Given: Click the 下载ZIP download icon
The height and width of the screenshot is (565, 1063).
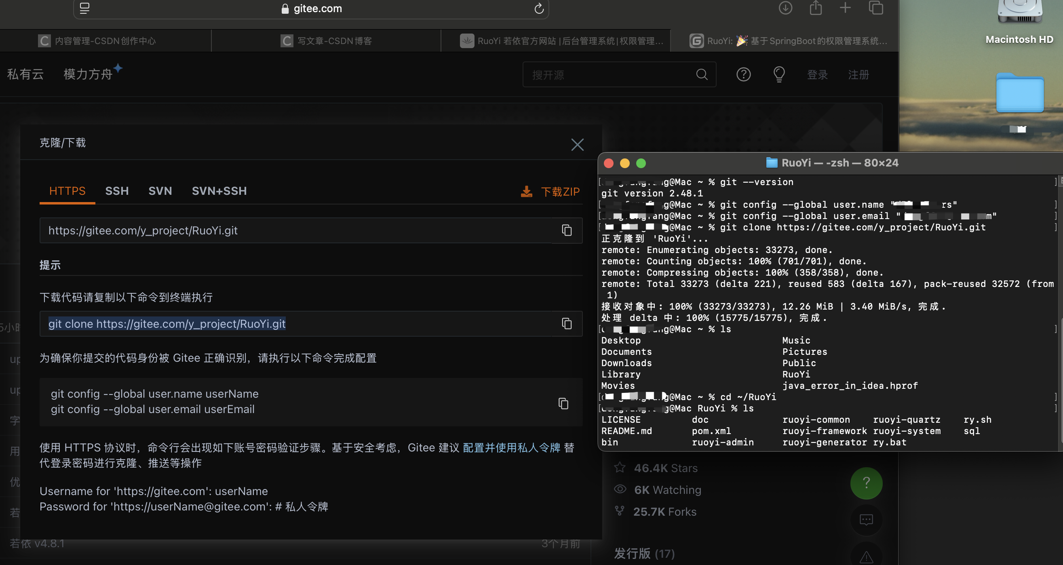Looking at the screenshot, I should coord(527,191).
